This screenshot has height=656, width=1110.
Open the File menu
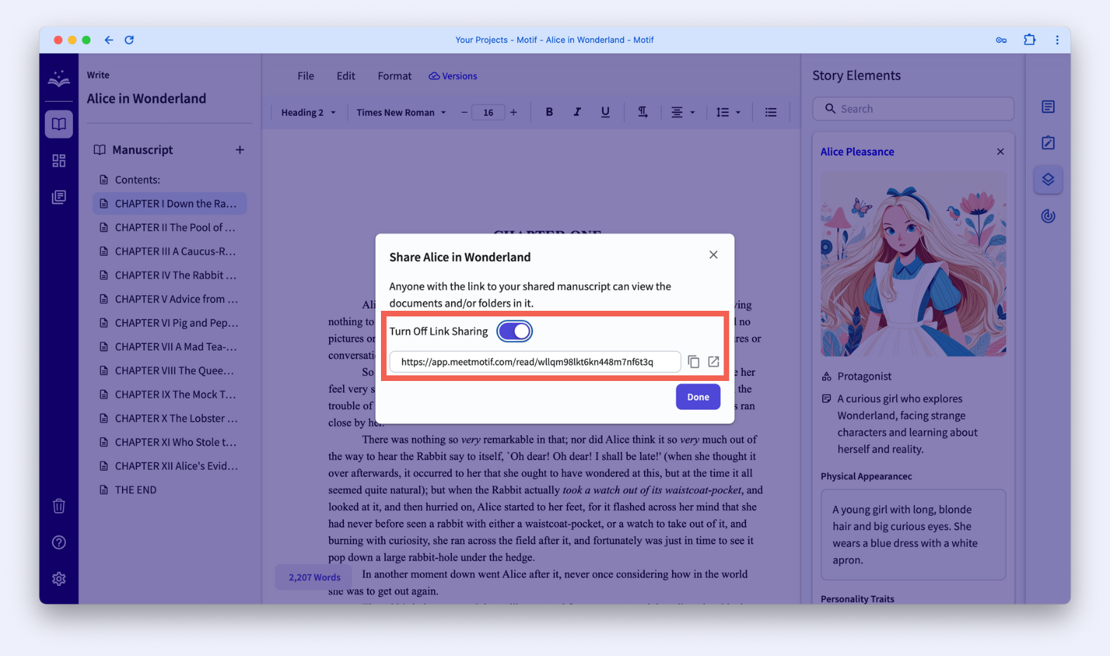tap(306, 76)
